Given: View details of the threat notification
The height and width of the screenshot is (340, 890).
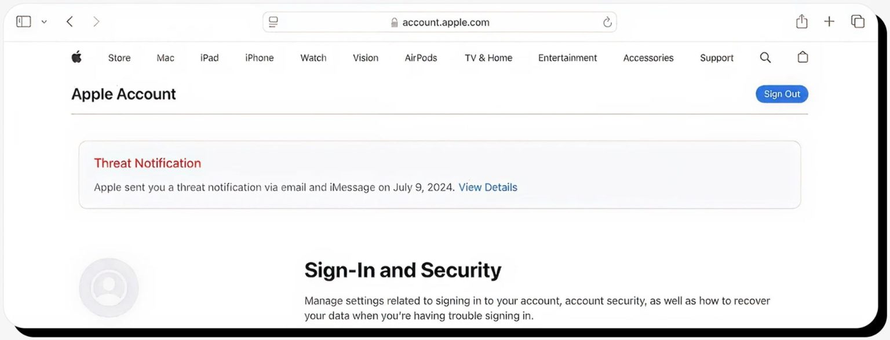Looking at the screenshot, I should 487,187.
